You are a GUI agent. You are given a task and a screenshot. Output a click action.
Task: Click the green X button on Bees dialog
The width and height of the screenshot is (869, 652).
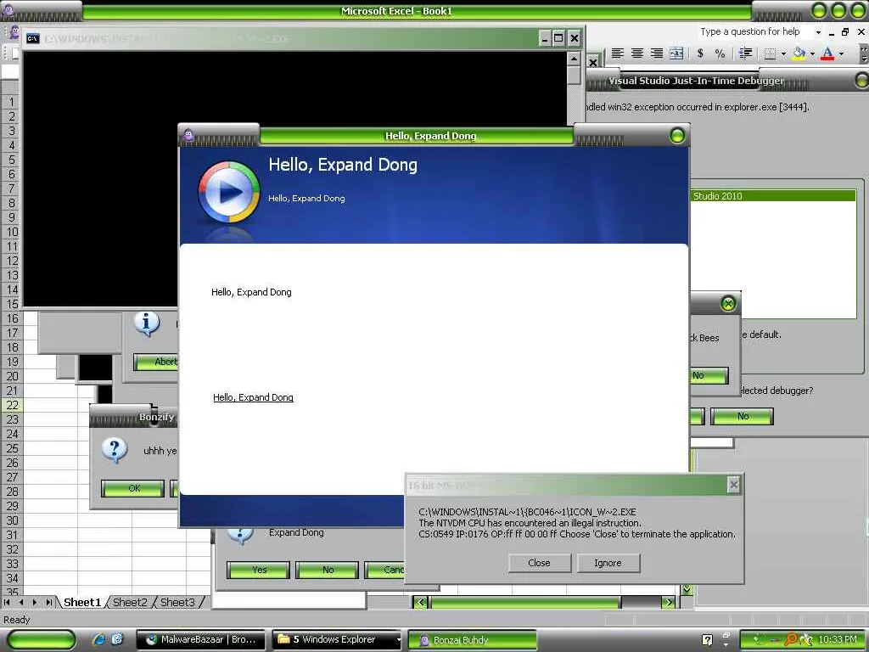(728, 303)
